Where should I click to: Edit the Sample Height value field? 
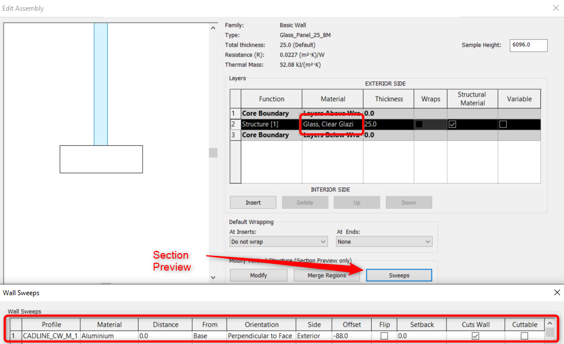[x=528, y=45]
